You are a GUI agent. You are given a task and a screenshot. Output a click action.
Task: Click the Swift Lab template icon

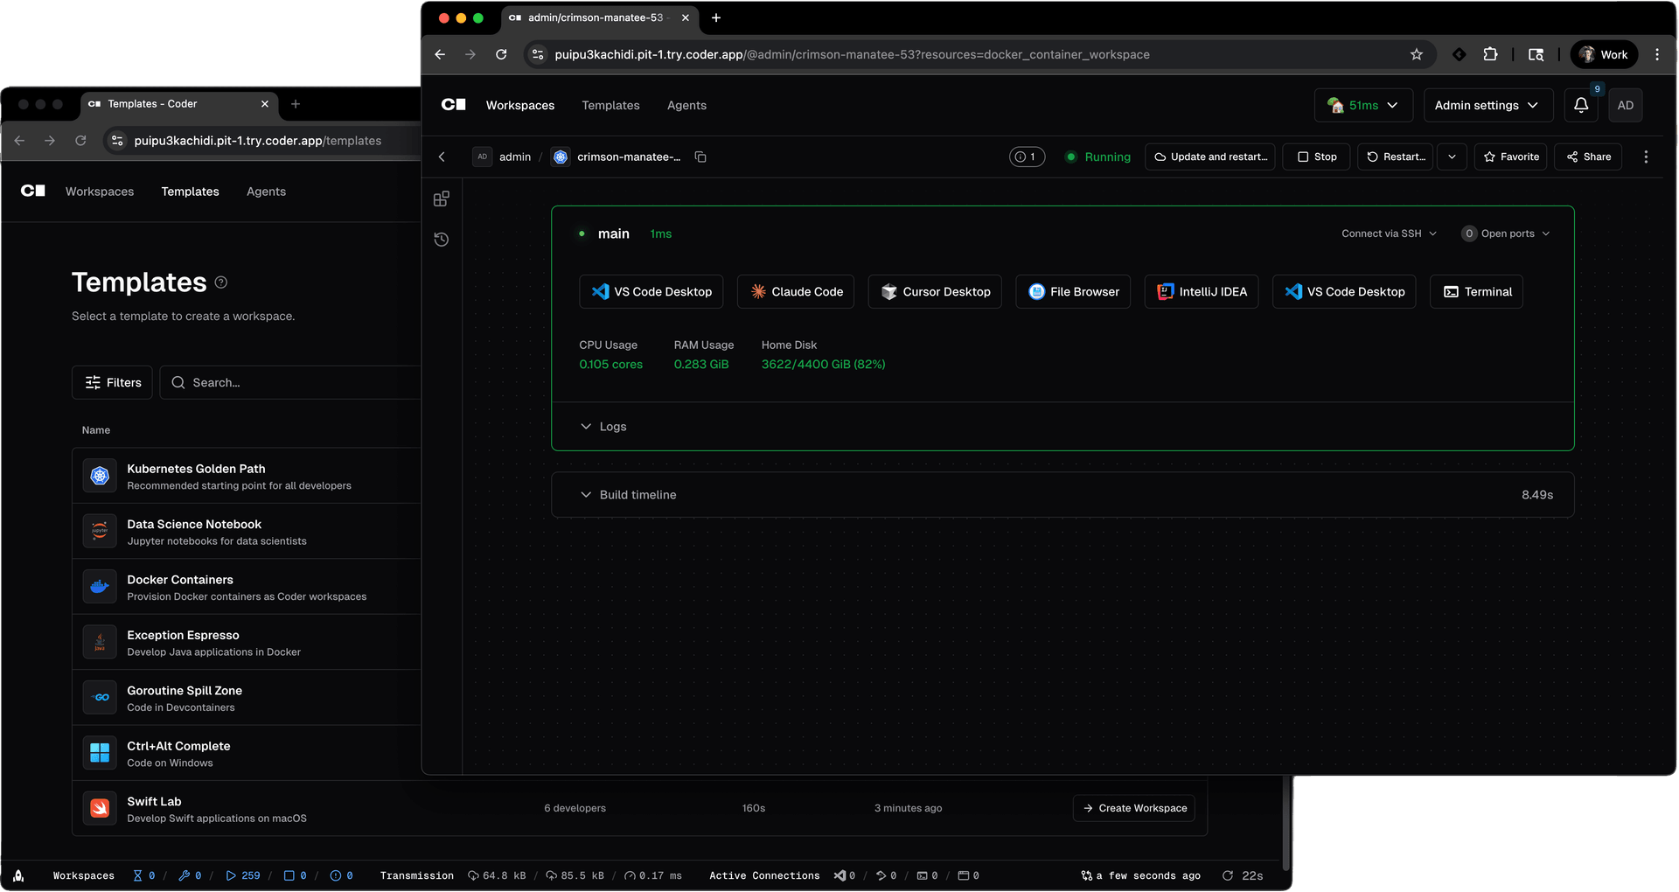100,808
